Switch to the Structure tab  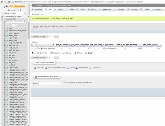pos(37,9)
